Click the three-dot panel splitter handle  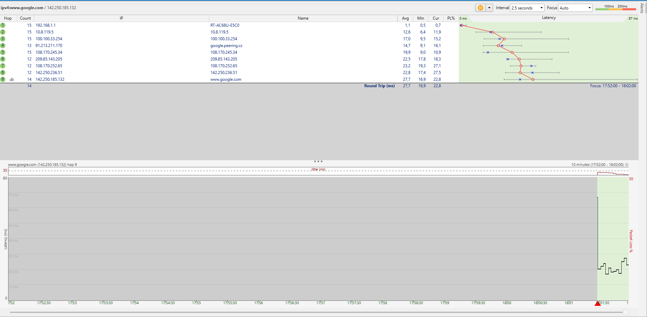coord(318,161)
